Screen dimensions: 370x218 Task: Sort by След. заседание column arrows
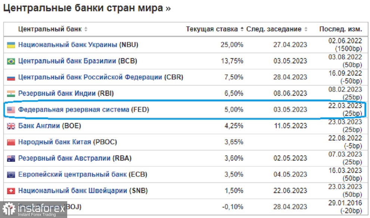tap(306, 29)
